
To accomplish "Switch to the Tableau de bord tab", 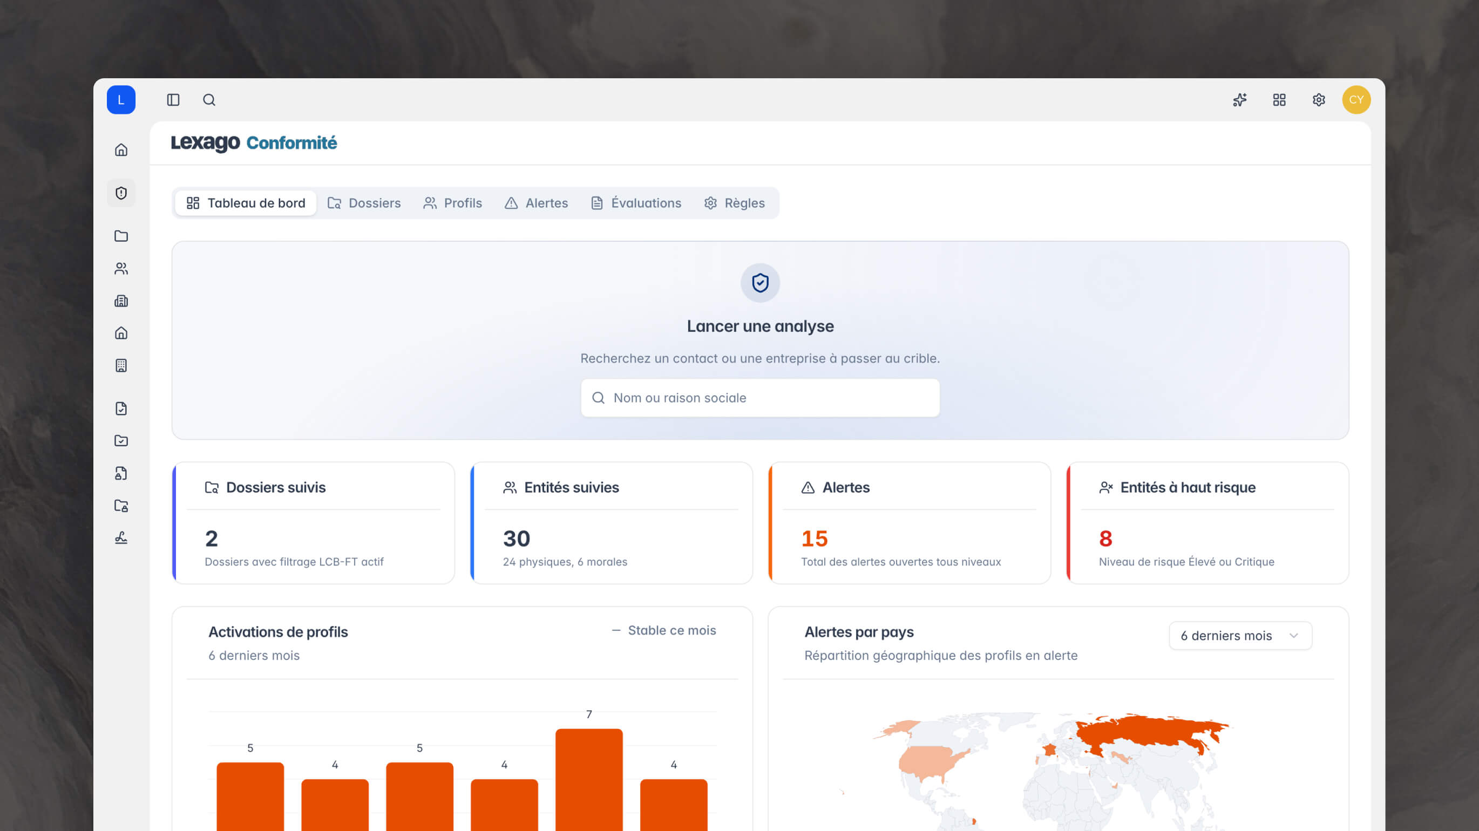I will (246, 203).
